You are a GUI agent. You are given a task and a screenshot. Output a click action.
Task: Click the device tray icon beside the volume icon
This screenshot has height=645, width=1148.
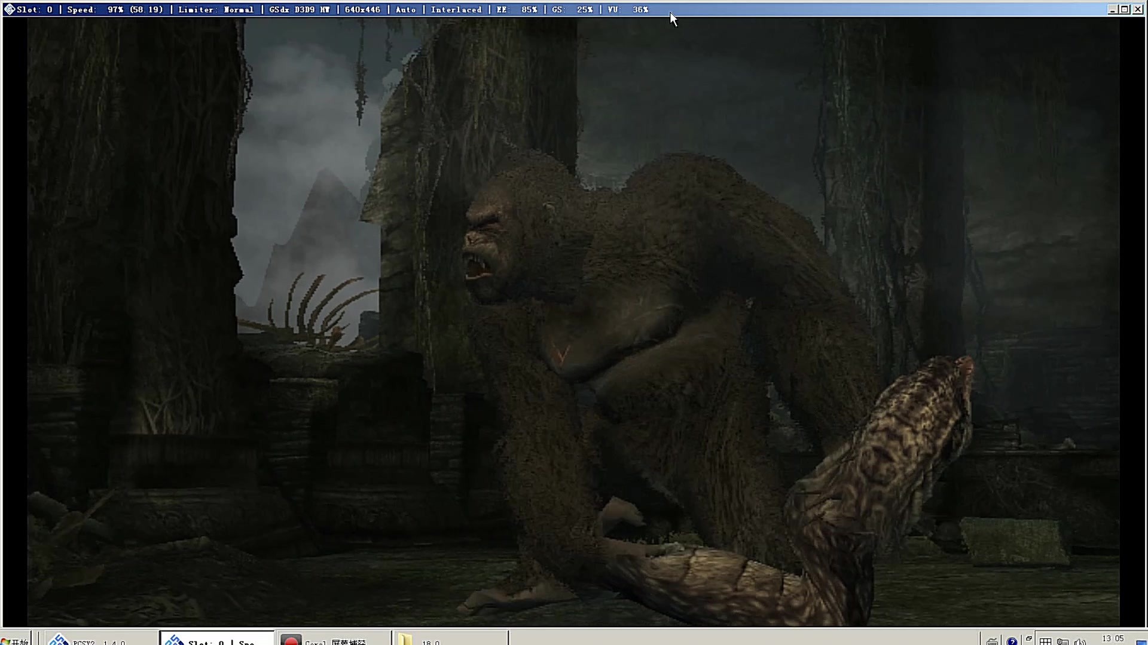(x=1062, y=641)
